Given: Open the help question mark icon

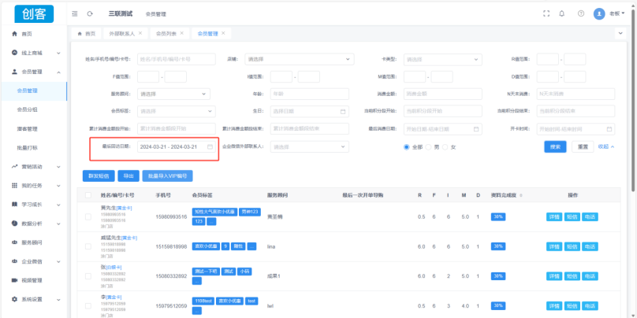Looking at the screenshot, I should click(x=581, y=13).
